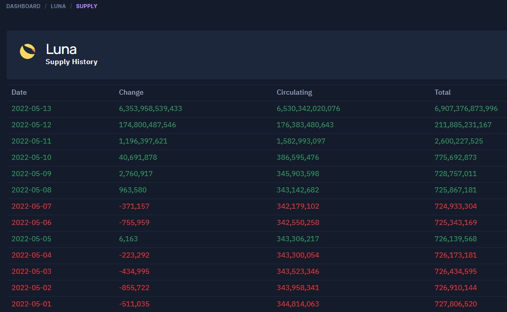
Task: Click the Change column header
Action: 131,92
